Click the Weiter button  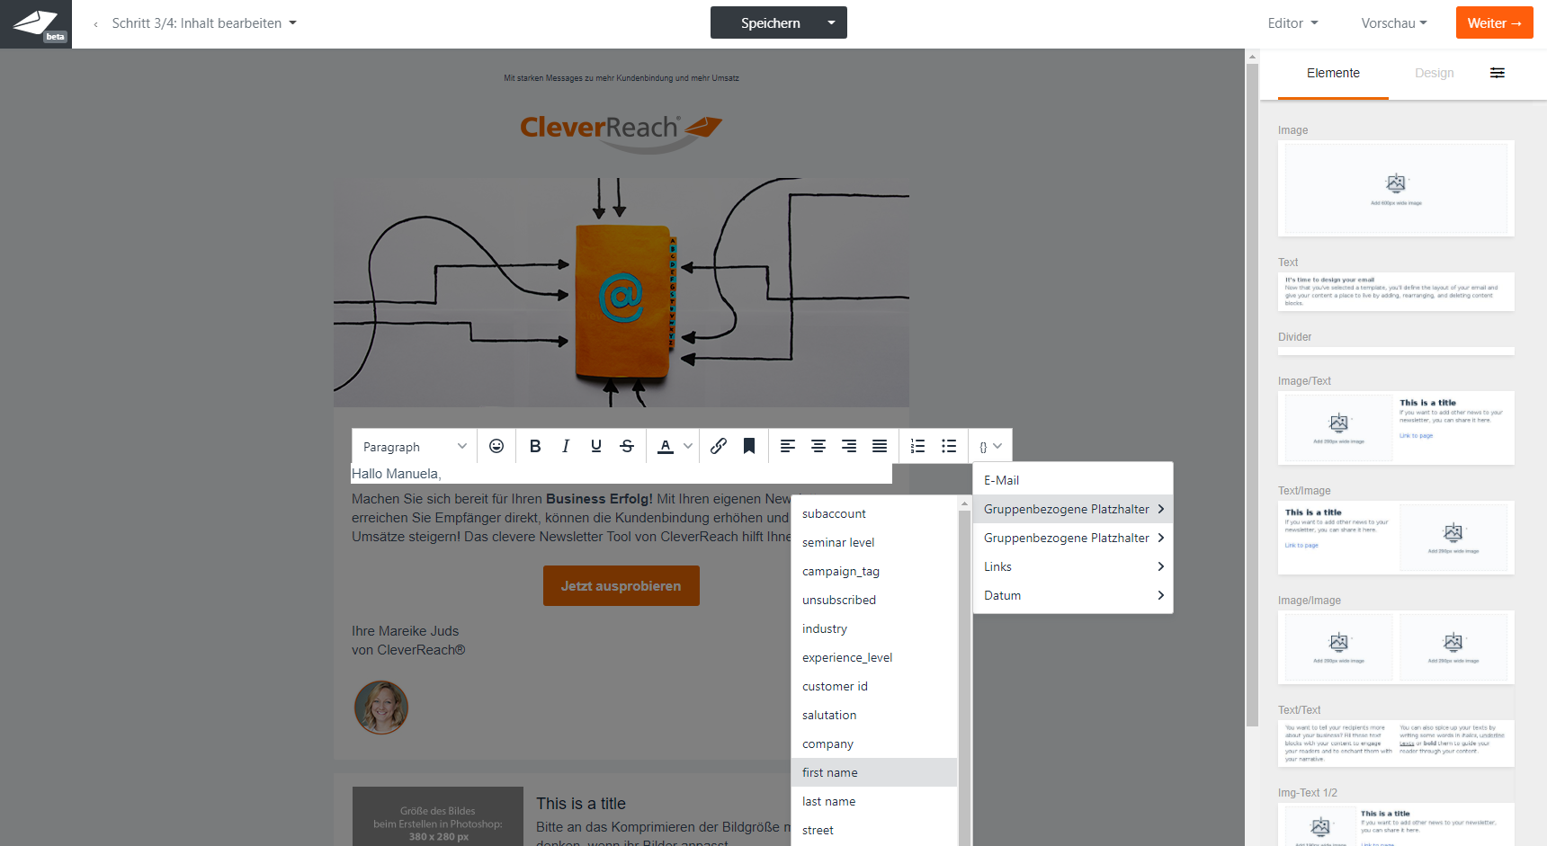tap(1494, 22)
